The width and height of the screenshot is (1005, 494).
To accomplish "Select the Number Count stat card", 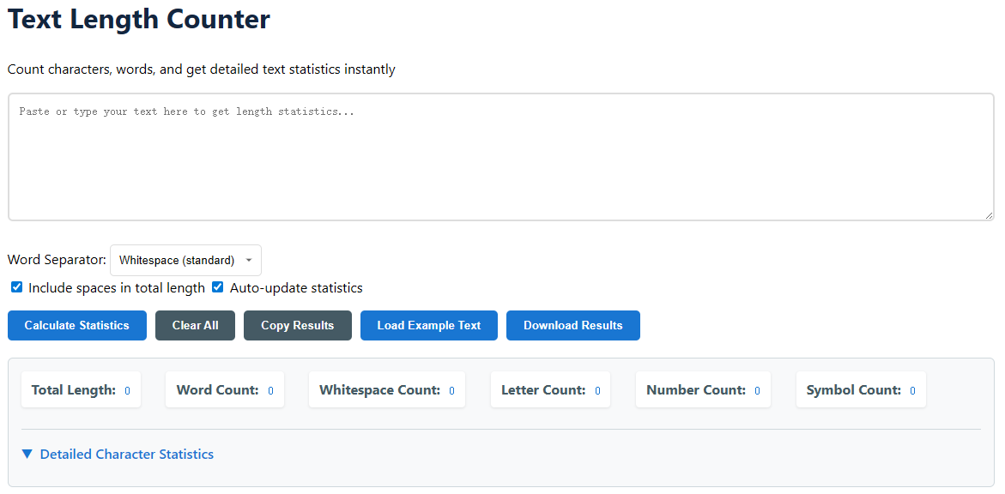I will (703, 390).
